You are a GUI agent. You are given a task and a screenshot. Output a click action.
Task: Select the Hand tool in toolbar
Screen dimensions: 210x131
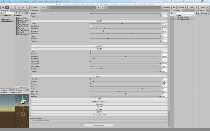click(x=3, y=8)
